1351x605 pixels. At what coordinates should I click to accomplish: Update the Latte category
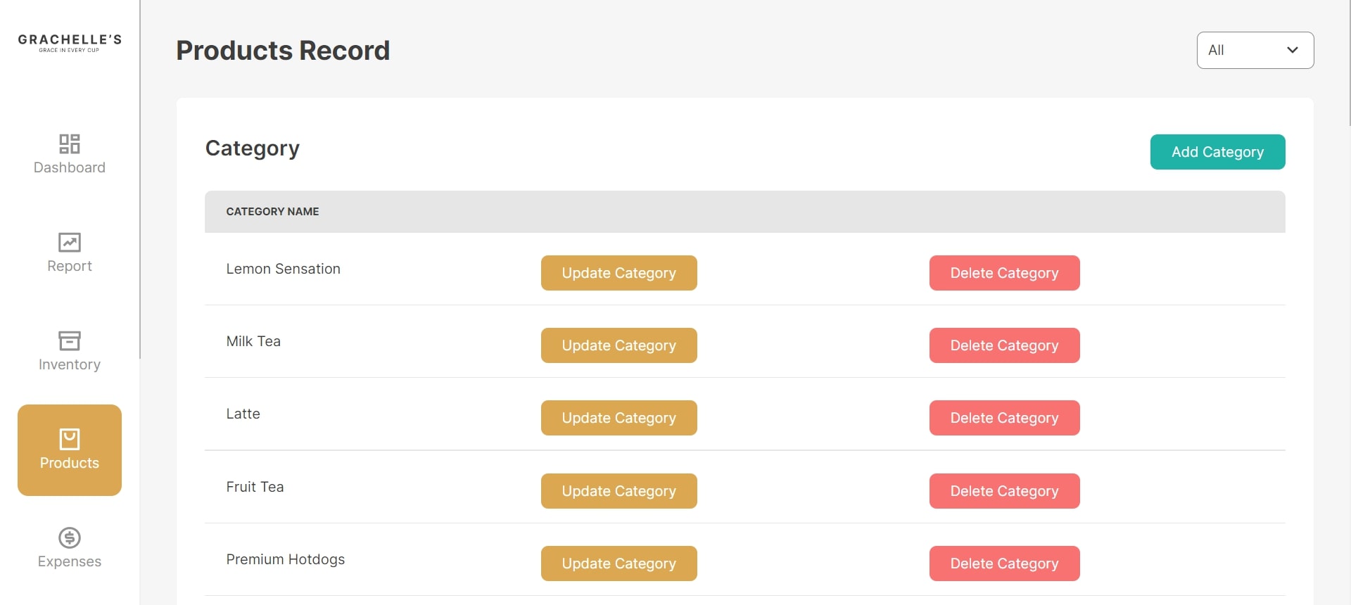pyautogui.click(x=619, y=418)
